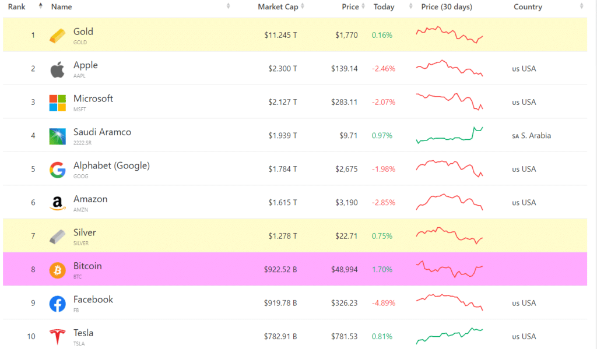
Task: Click Amazon's 30-day price chart
Action: [x=449, y=202]
